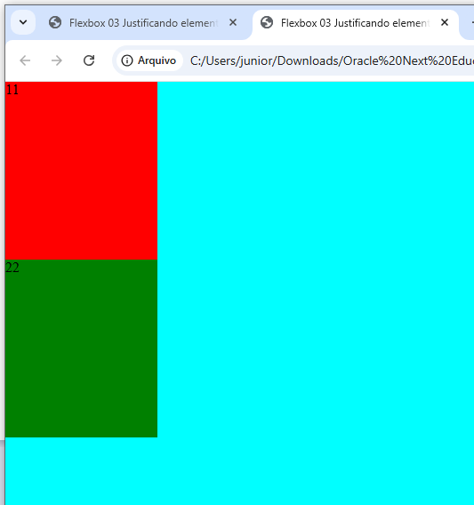Click the globe favicon on active tab

pos(267,23)
